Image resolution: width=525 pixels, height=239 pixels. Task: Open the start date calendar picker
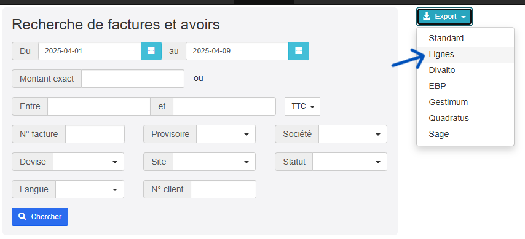(151, 51)
